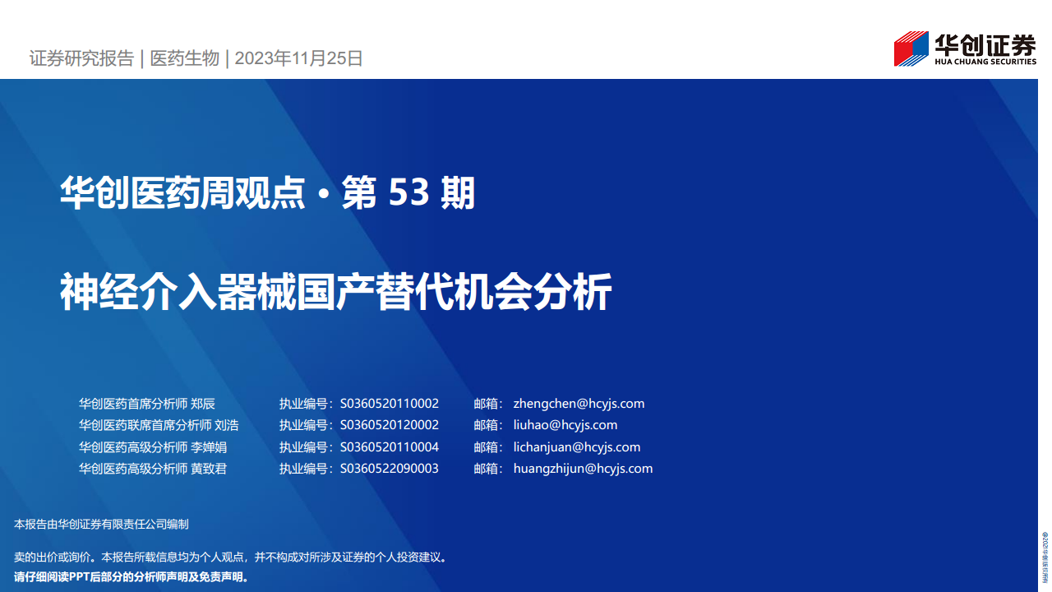The image size is (1052, 592).
Task: Select analyst name "华创医药高级分析师 黄致君"
Action: point(153,469)
